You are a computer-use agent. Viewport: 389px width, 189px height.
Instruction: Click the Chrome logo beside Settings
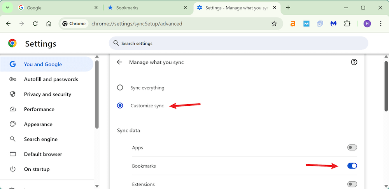point(12,43)
